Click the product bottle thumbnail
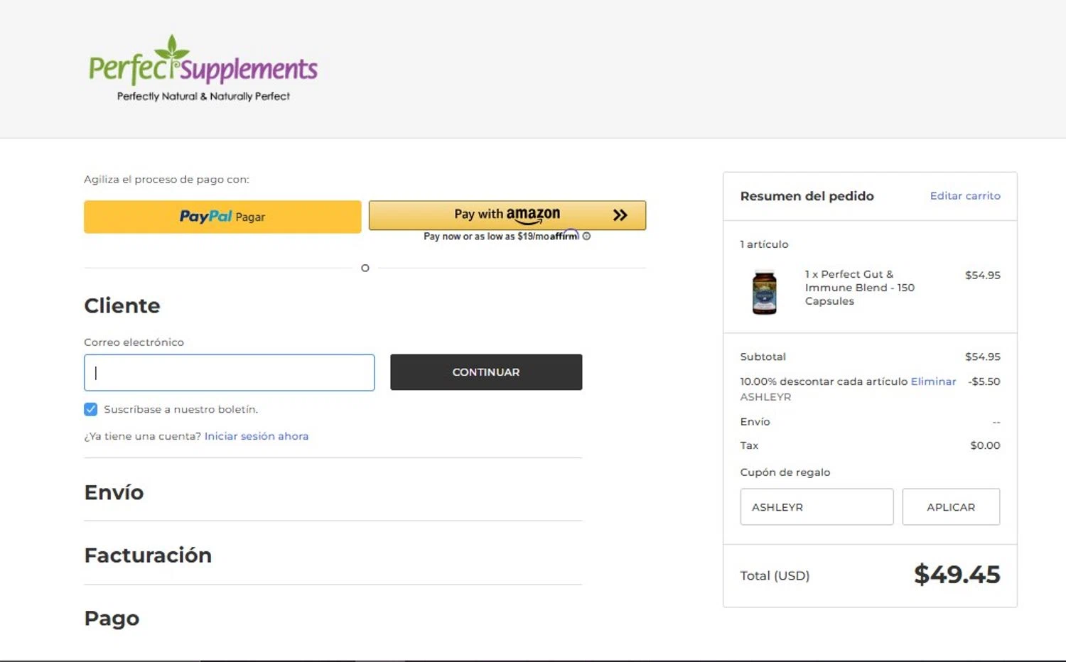 coord(765,292)
